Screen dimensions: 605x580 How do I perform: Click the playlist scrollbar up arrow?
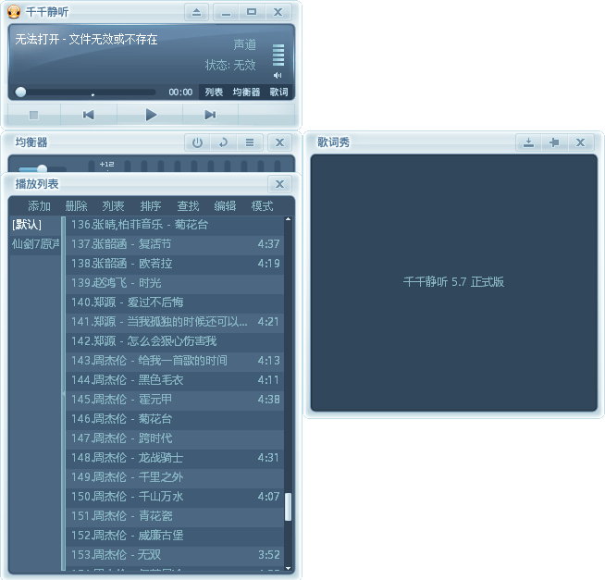pos(288,219)
